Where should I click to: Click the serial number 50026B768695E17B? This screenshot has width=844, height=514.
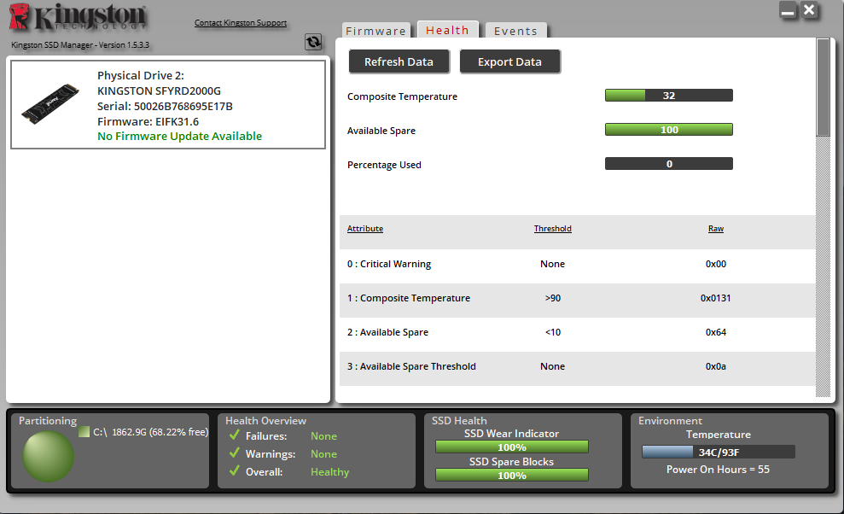[183, 106]
